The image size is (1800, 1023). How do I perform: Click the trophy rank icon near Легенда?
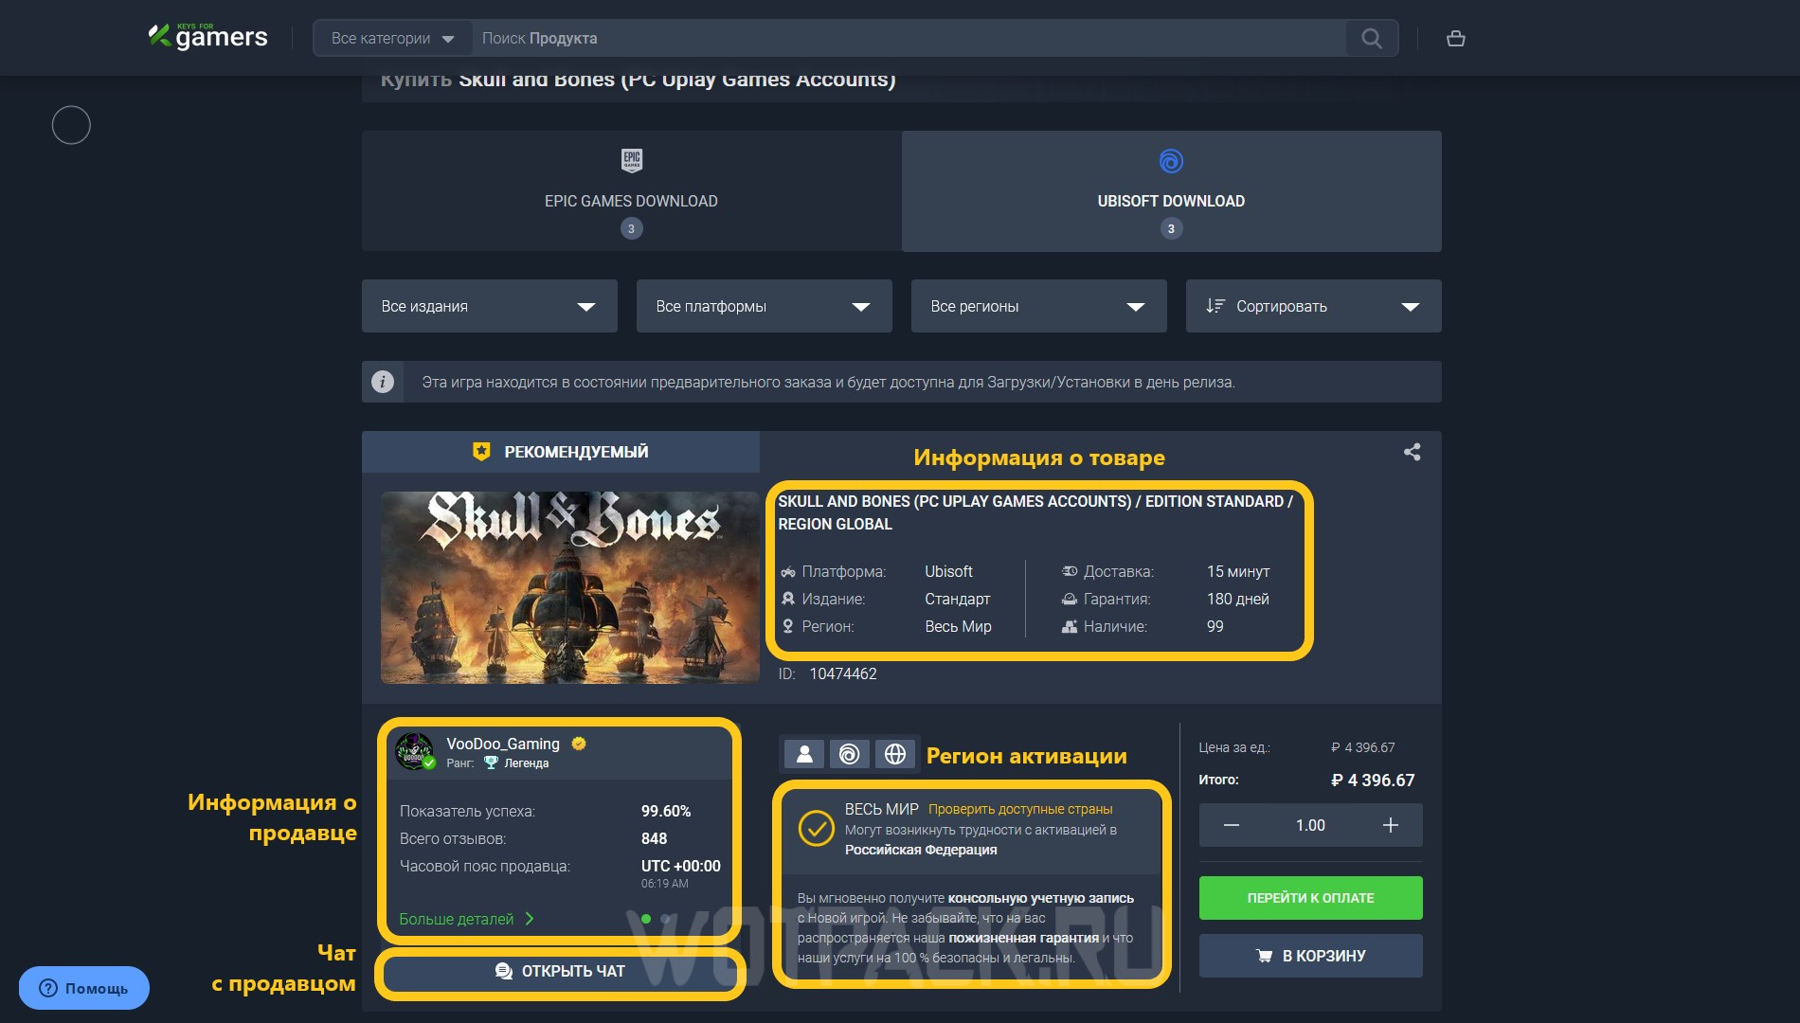491,763
